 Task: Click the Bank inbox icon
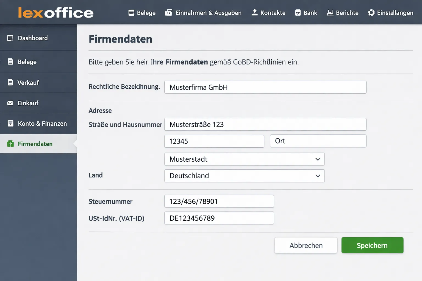pyautogui.click(x=298, y=12)
